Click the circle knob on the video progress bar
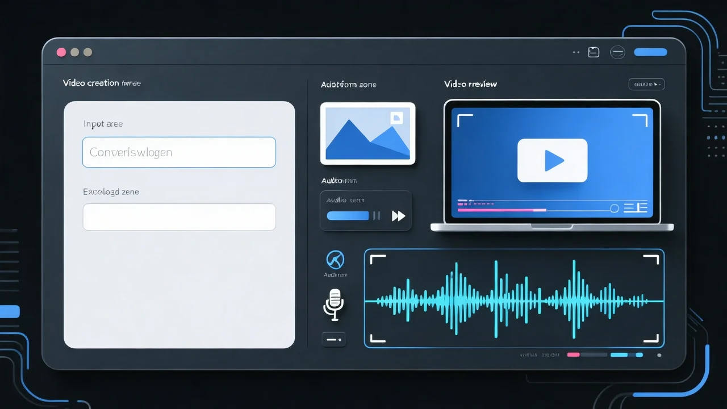 click(x=614, y=208)
